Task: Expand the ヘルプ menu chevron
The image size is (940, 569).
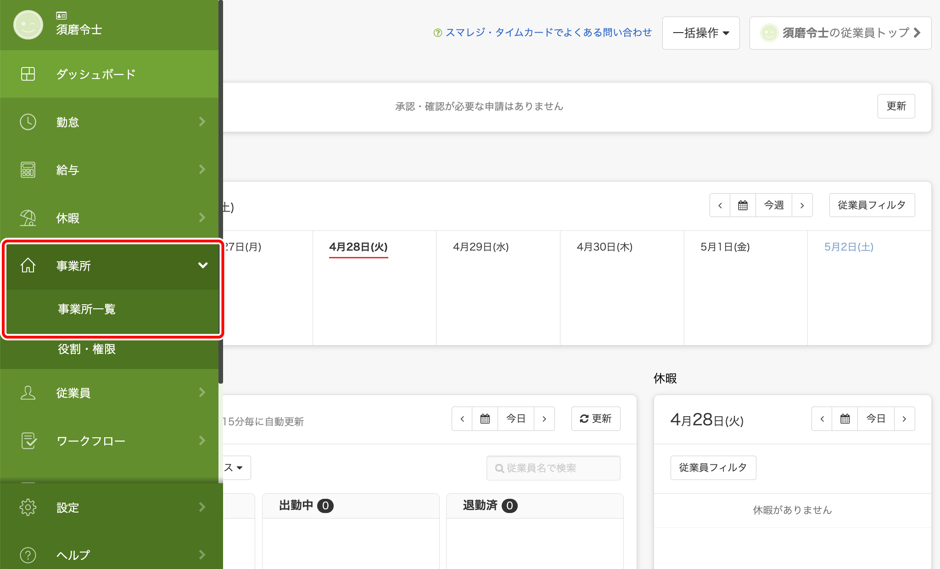Action: 202,555
